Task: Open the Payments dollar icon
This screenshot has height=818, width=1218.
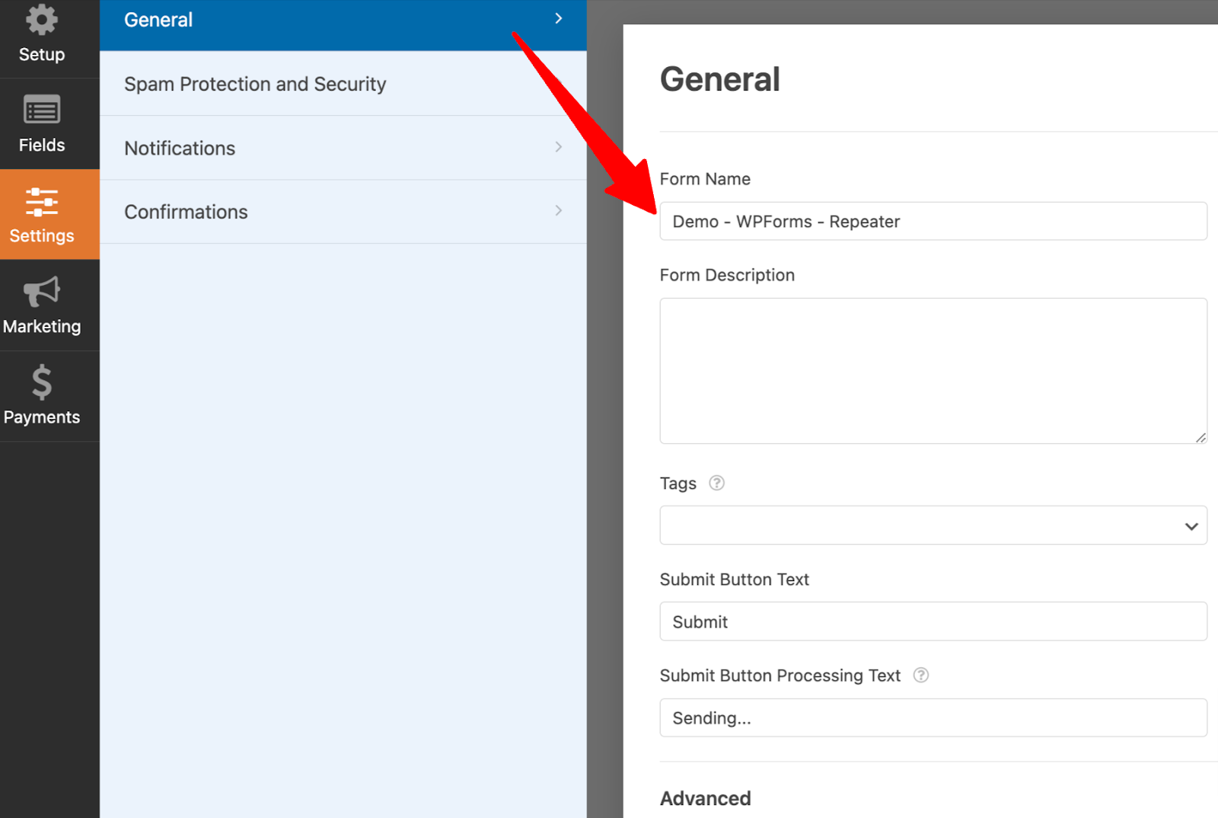Action: point(41,382)
